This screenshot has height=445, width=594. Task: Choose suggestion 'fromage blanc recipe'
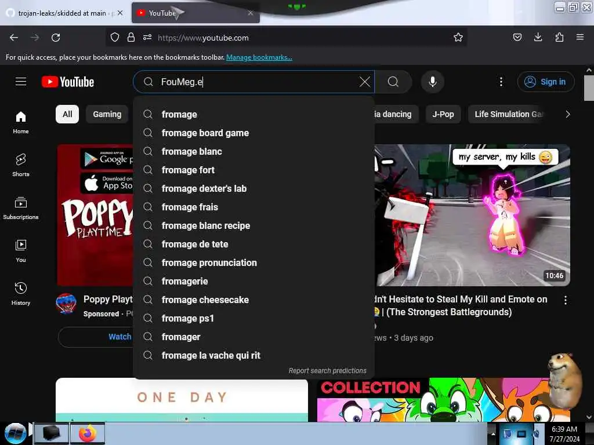pyautogui.click(x=254, y=225)
